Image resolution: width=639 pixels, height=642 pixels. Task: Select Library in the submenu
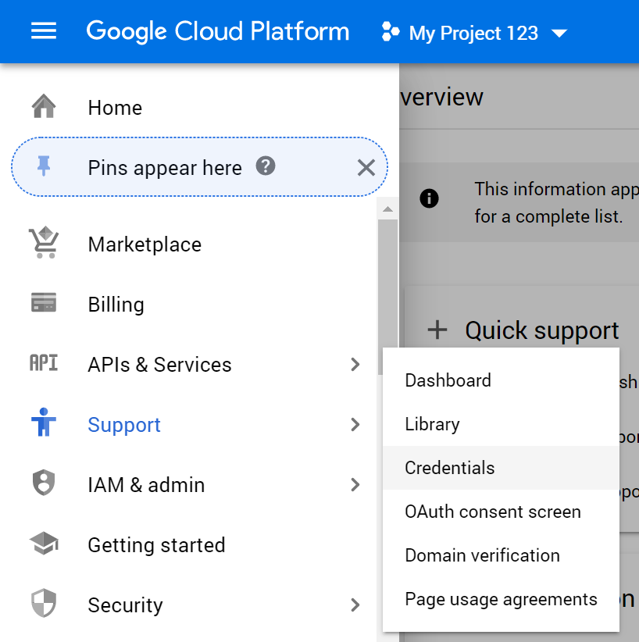click(x=501, y=424)
